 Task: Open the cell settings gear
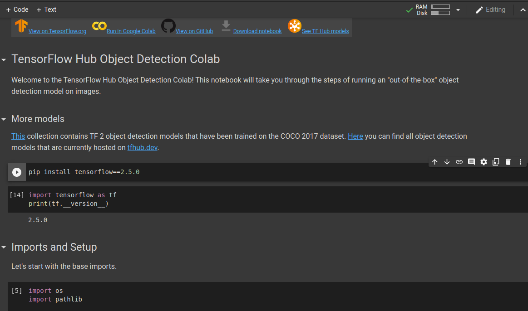coord(484,162)
